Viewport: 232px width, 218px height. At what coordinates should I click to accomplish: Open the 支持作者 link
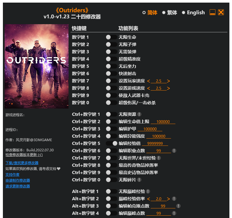coord(12,175)
